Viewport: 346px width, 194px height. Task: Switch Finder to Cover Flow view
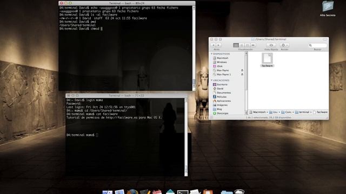(x=253, y=45)
